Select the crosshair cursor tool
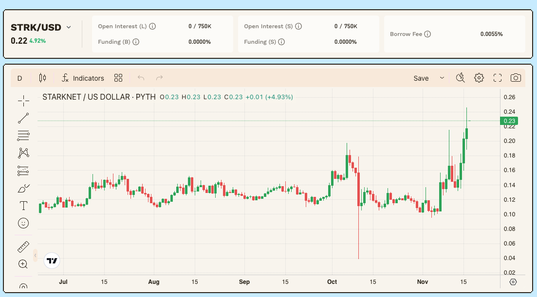Viewport: 537px width, 297px height. click(x=23, y=101)
